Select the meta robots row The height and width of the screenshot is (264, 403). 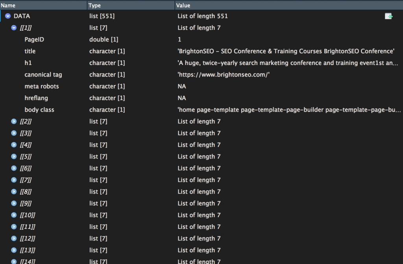coord(41,86)
